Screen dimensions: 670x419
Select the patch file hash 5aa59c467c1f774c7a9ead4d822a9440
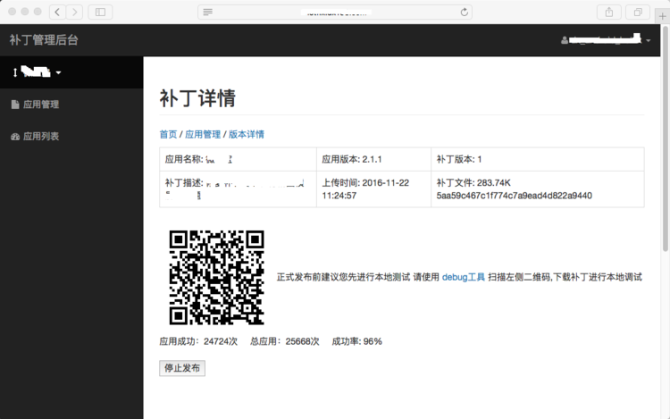514,196
